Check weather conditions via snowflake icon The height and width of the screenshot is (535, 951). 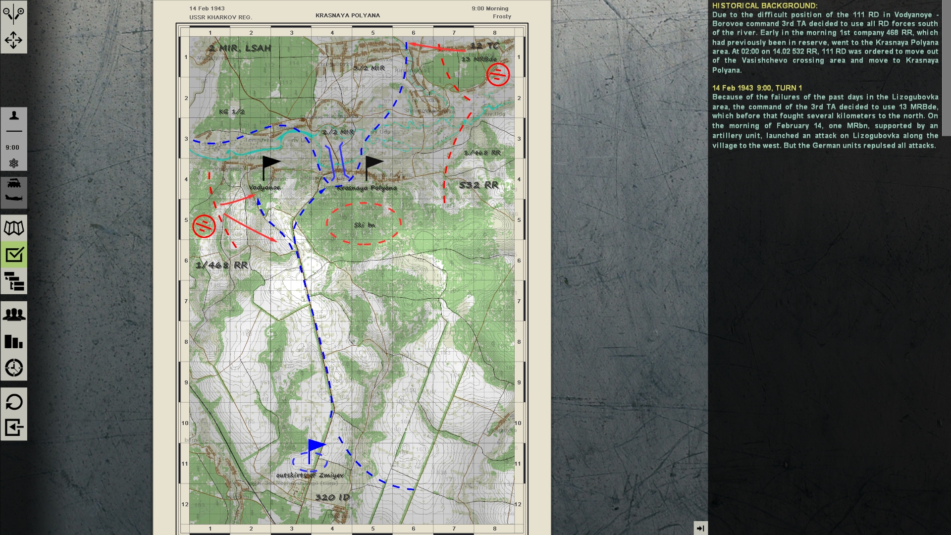[x=13, y=162]
